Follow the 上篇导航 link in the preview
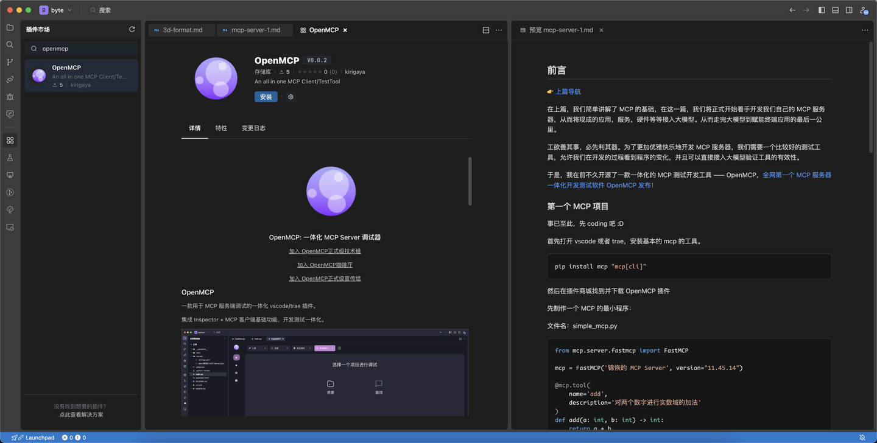Image resolution: width=877 pixels, height=443 pixels. tap(567, 91)
